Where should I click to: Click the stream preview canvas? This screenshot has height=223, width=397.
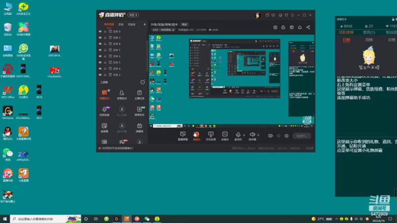[x=231, y=81]
